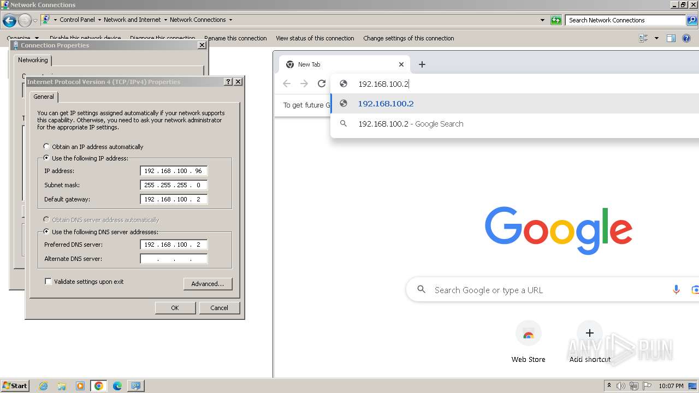
Task: Click Chrome back arrow
Action: tap(287, 84)
